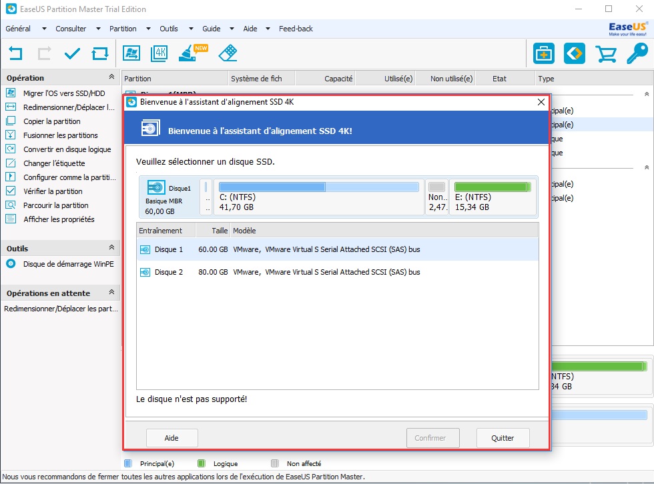Close the SSD 4K alignment dialog
Image resolution: width=654 pixels, height=484 pixels.
(541, 102)
